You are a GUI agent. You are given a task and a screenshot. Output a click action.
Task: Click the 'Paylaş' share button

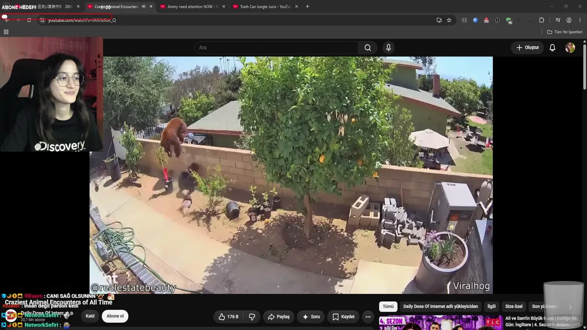click(x=278, y=317)
